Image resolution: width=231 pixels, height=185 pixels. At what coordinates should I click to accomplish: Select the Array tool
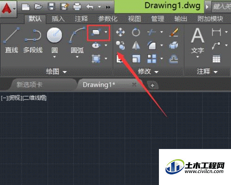[152, 59]
